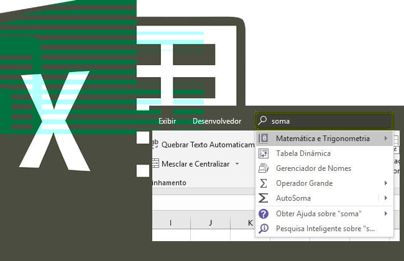
Task: Open Mesclar e Centralizar dropdown arrow
Action: pyautogui.click(x=237, y=163)
